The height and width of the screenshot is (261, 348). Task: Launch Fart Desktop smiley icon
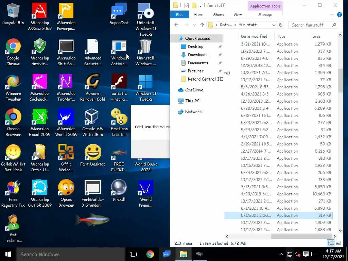coord(93,155)
